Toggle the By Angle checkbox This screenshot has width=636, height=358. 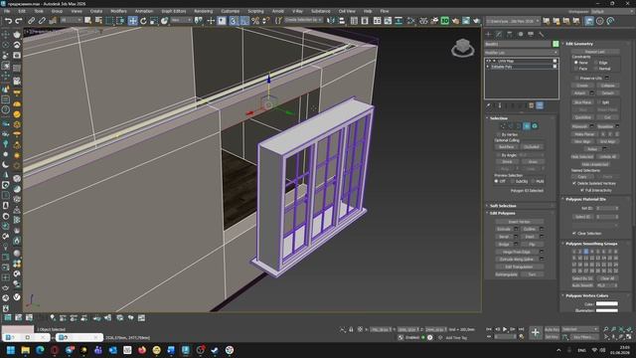pos(499,155)
